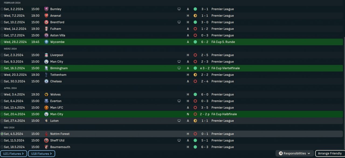Open the Responsibilities dropdown
Image resolution: width=345 pixels, height=158 pixels.
(x=294, y=153)
